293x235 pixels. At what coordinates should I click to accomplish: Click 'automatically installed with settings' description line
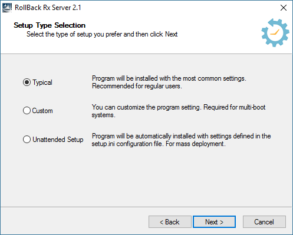pyautogui.click(x=181, y=136)
